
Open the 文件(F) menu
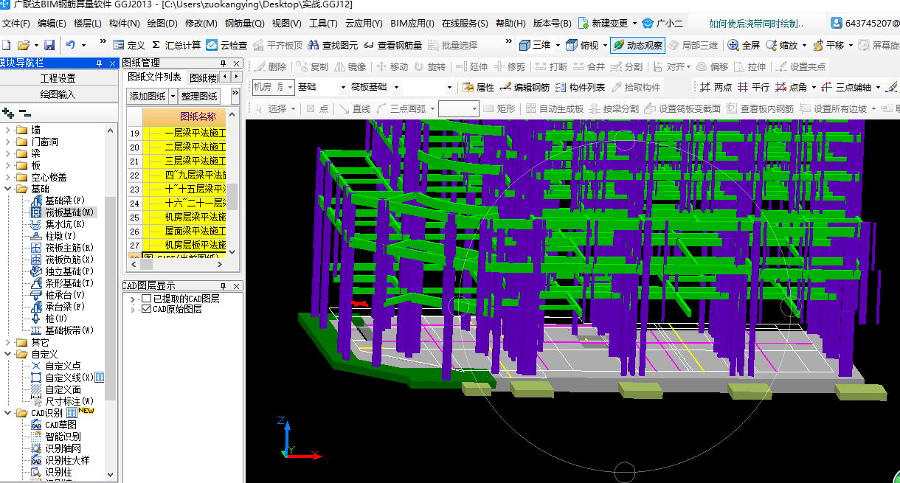(x=16, y=24)
